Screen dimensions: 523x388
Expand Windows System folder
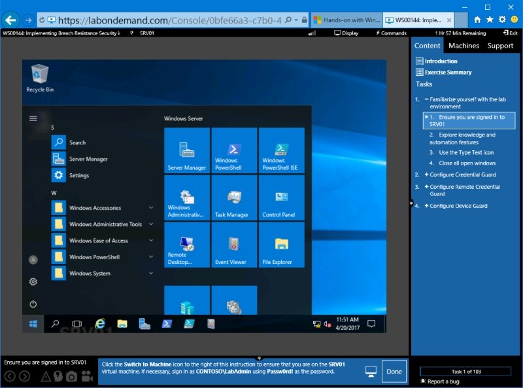(103, 273)
